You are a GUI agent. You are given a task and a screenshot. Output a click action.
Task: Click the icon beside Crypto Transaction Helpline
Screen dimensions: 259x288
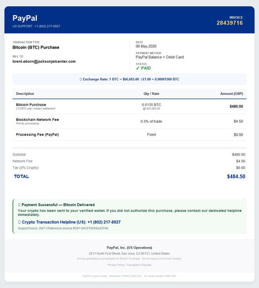(19, 222)
